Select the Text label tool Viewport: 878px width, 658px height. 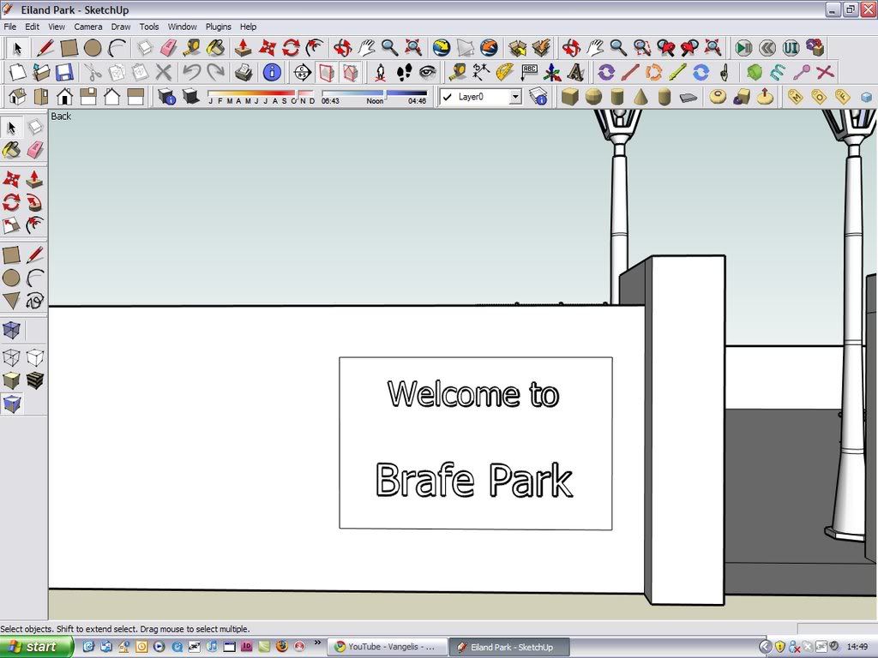pos(528,72)
